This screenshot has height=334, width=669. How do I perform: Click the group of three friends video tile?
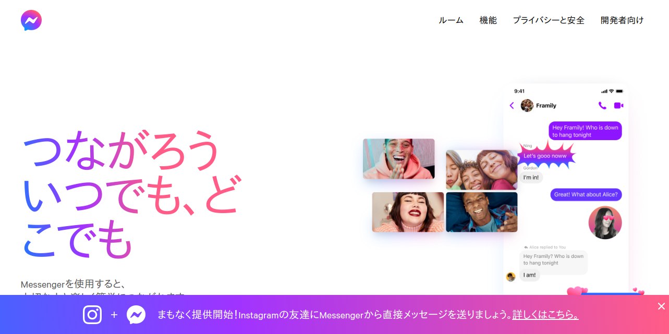[482, 170]
